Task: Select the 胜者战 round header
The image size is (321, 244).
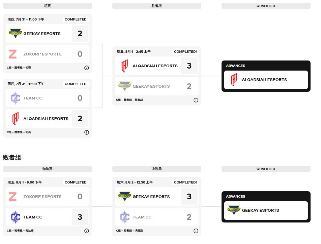Action: click(x=157, y=6)
